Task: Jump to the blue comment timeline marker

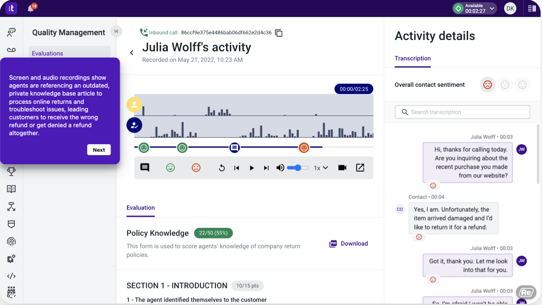Action: 234,147
